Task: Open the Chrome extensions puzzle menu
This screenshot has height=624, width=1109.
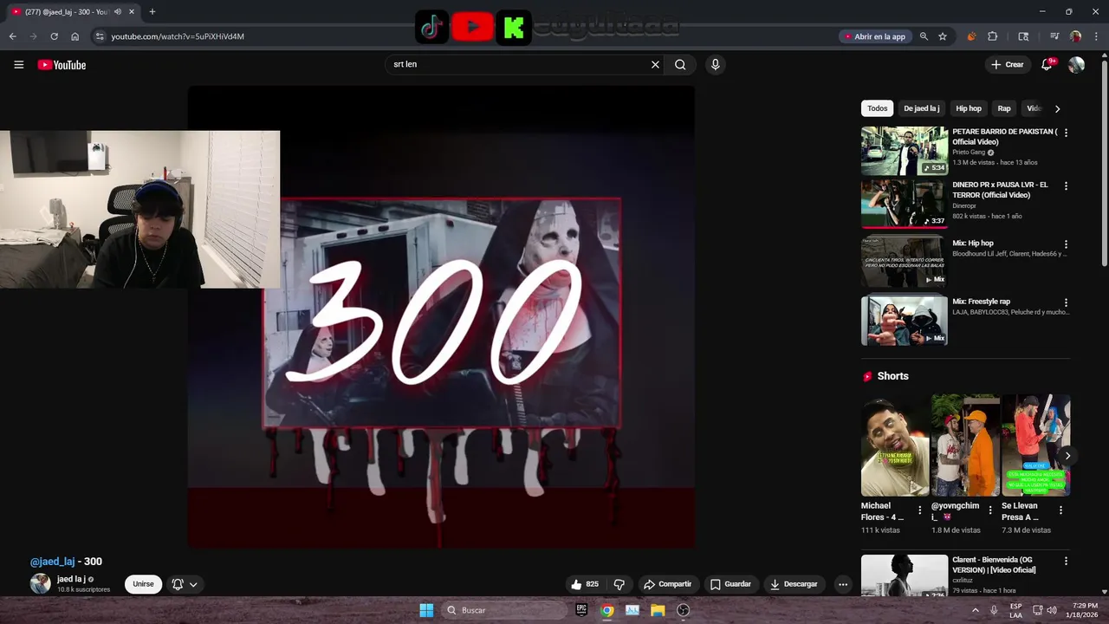Action: (993, 36)
